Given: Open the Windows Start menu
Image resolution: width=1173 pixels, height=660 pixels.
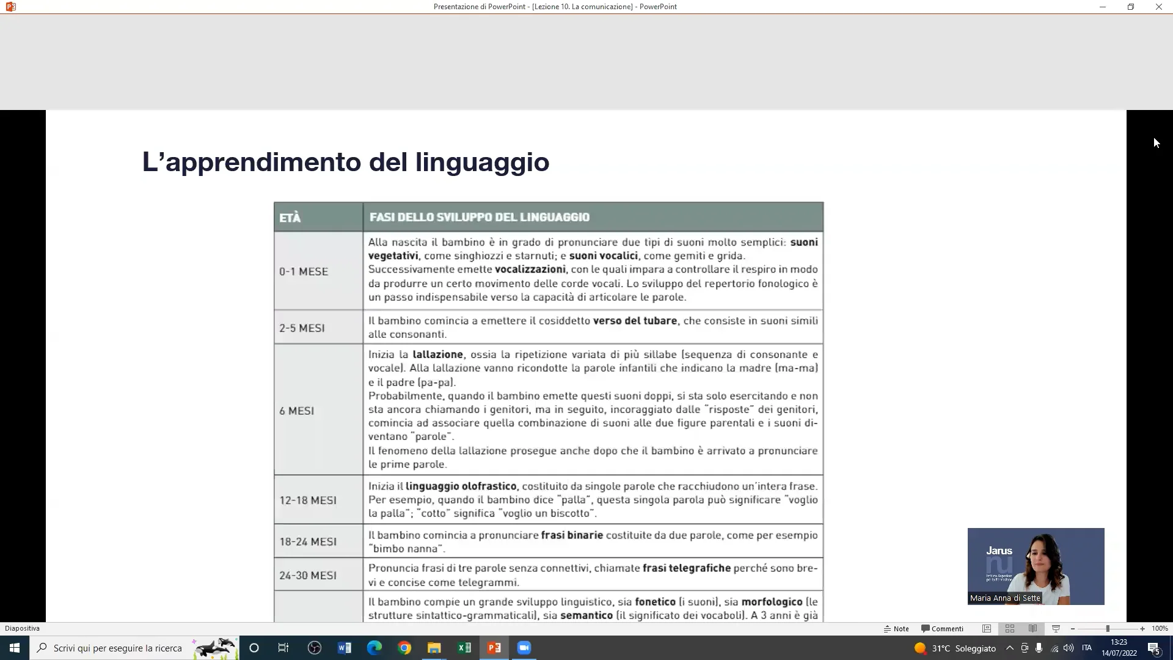Looking at the screenshot, I should coord(15,648).
